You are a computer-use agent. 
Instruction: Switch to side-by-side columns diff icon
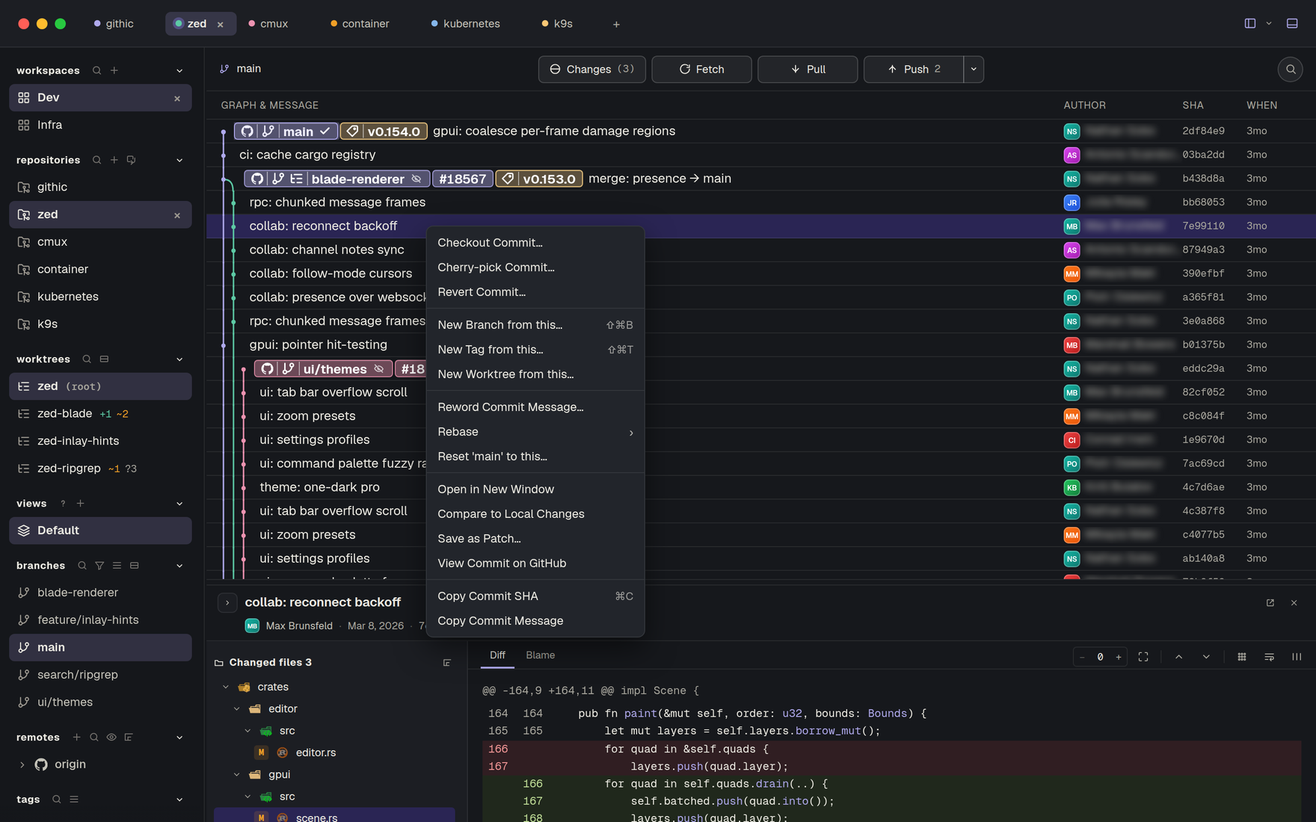(1297, 657)
